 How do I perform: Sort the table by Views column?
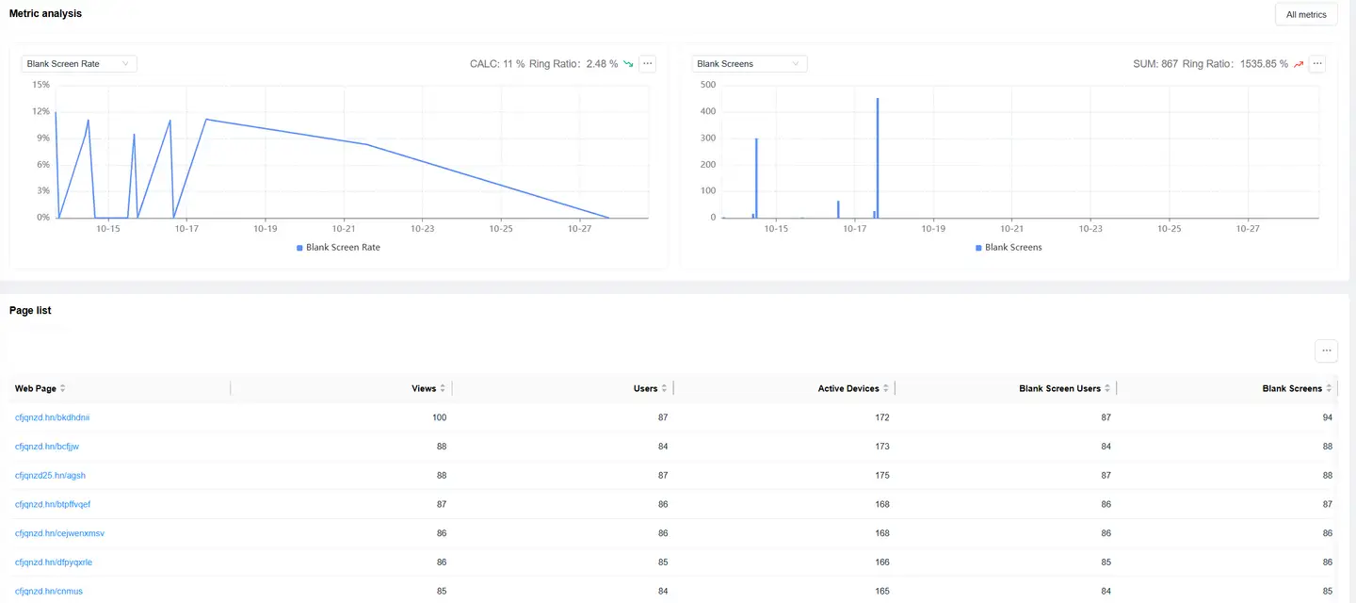click(x=443, y=388)
